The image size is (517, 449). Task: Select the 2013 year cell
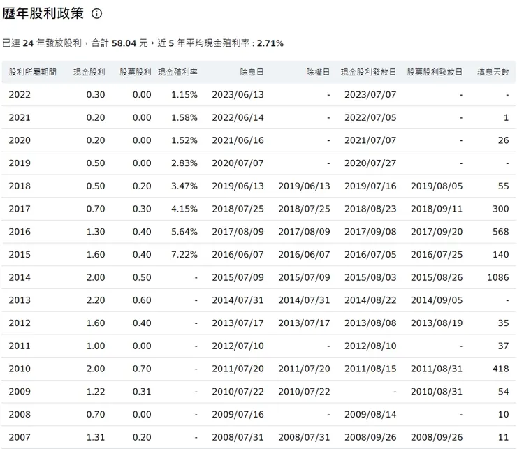tap(20, 300)
